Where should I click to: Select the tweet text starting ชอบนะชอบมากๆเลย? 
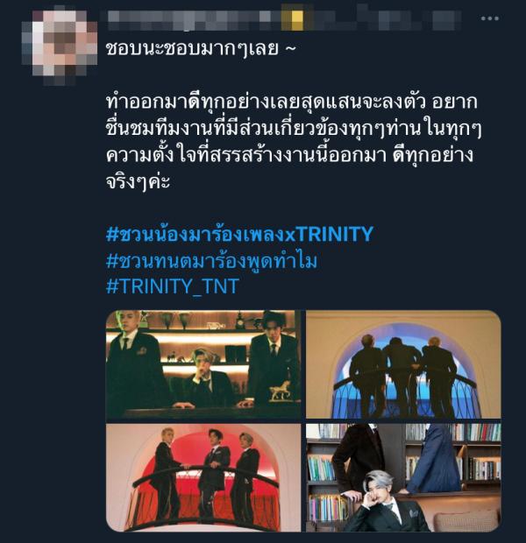[201, 48]
